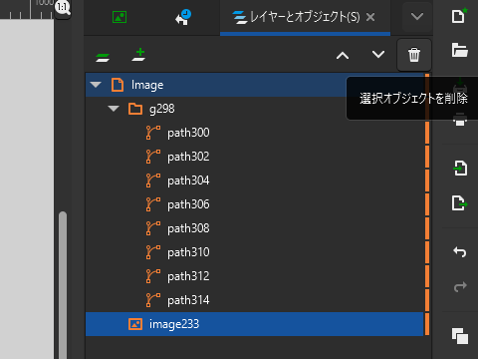The height and width of the screenshot is (359, 478).
Task: Select image233 object row
Action: 255,324
